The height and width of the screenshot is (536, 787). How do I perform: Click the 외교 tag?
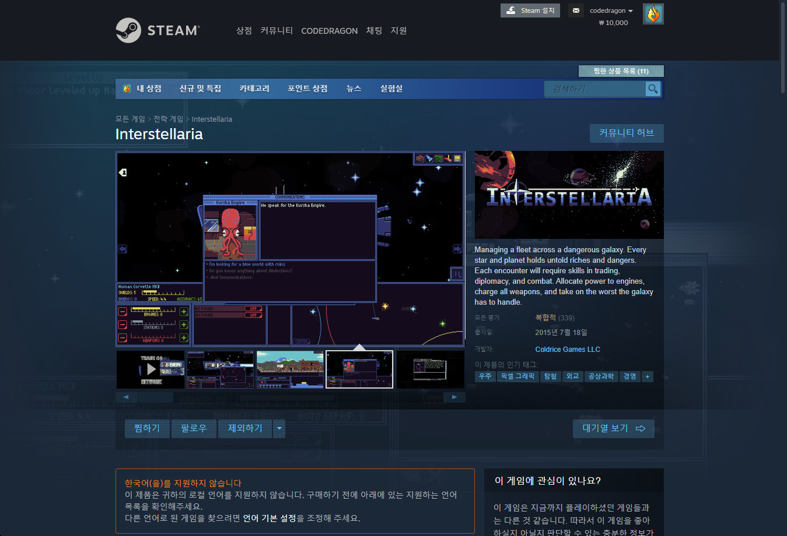(572, 376)
